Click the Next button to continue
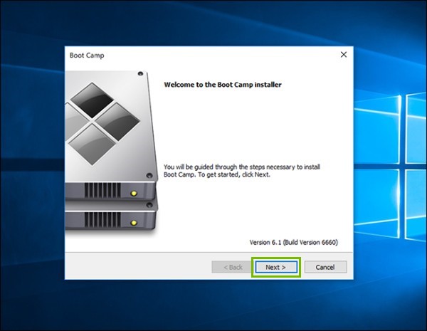 pyautogui.click(x=276, y=267)
